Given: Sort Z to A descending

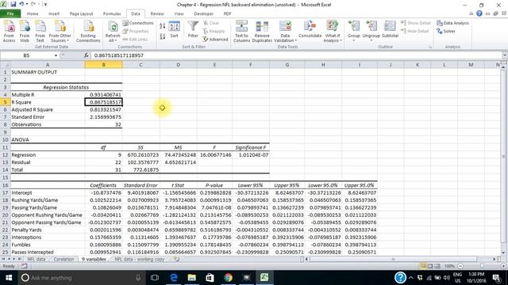Looking at the screenshot, I should (162, 36).
